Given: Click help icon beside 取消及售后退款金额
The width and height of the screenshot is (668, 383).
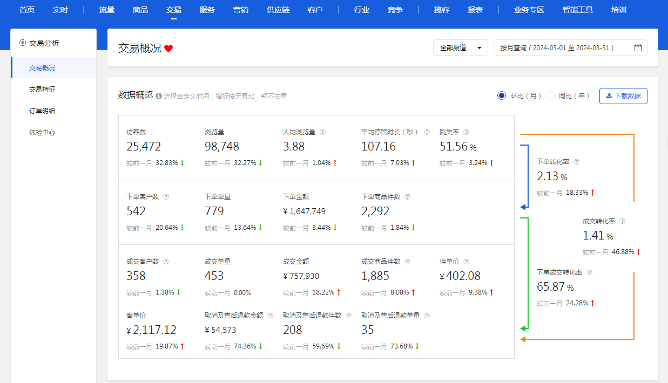Looking at the screenshot, I should 270,316.
